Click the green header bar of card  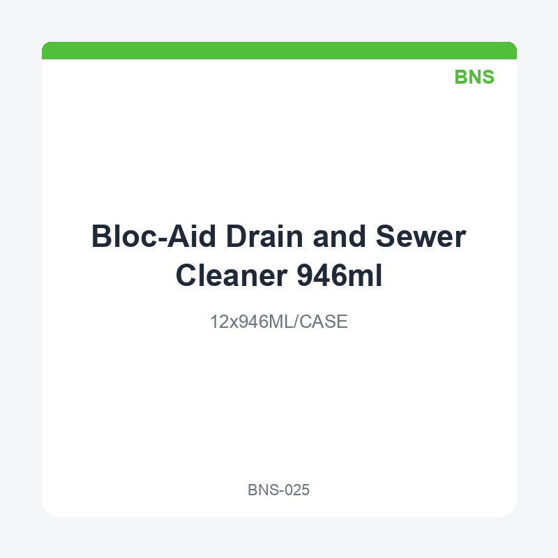279,50
